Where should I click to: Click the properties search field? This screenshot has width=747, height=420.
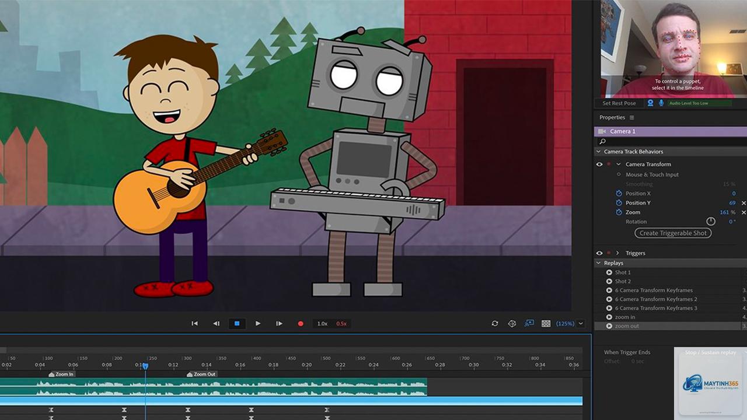pos(671,141)
